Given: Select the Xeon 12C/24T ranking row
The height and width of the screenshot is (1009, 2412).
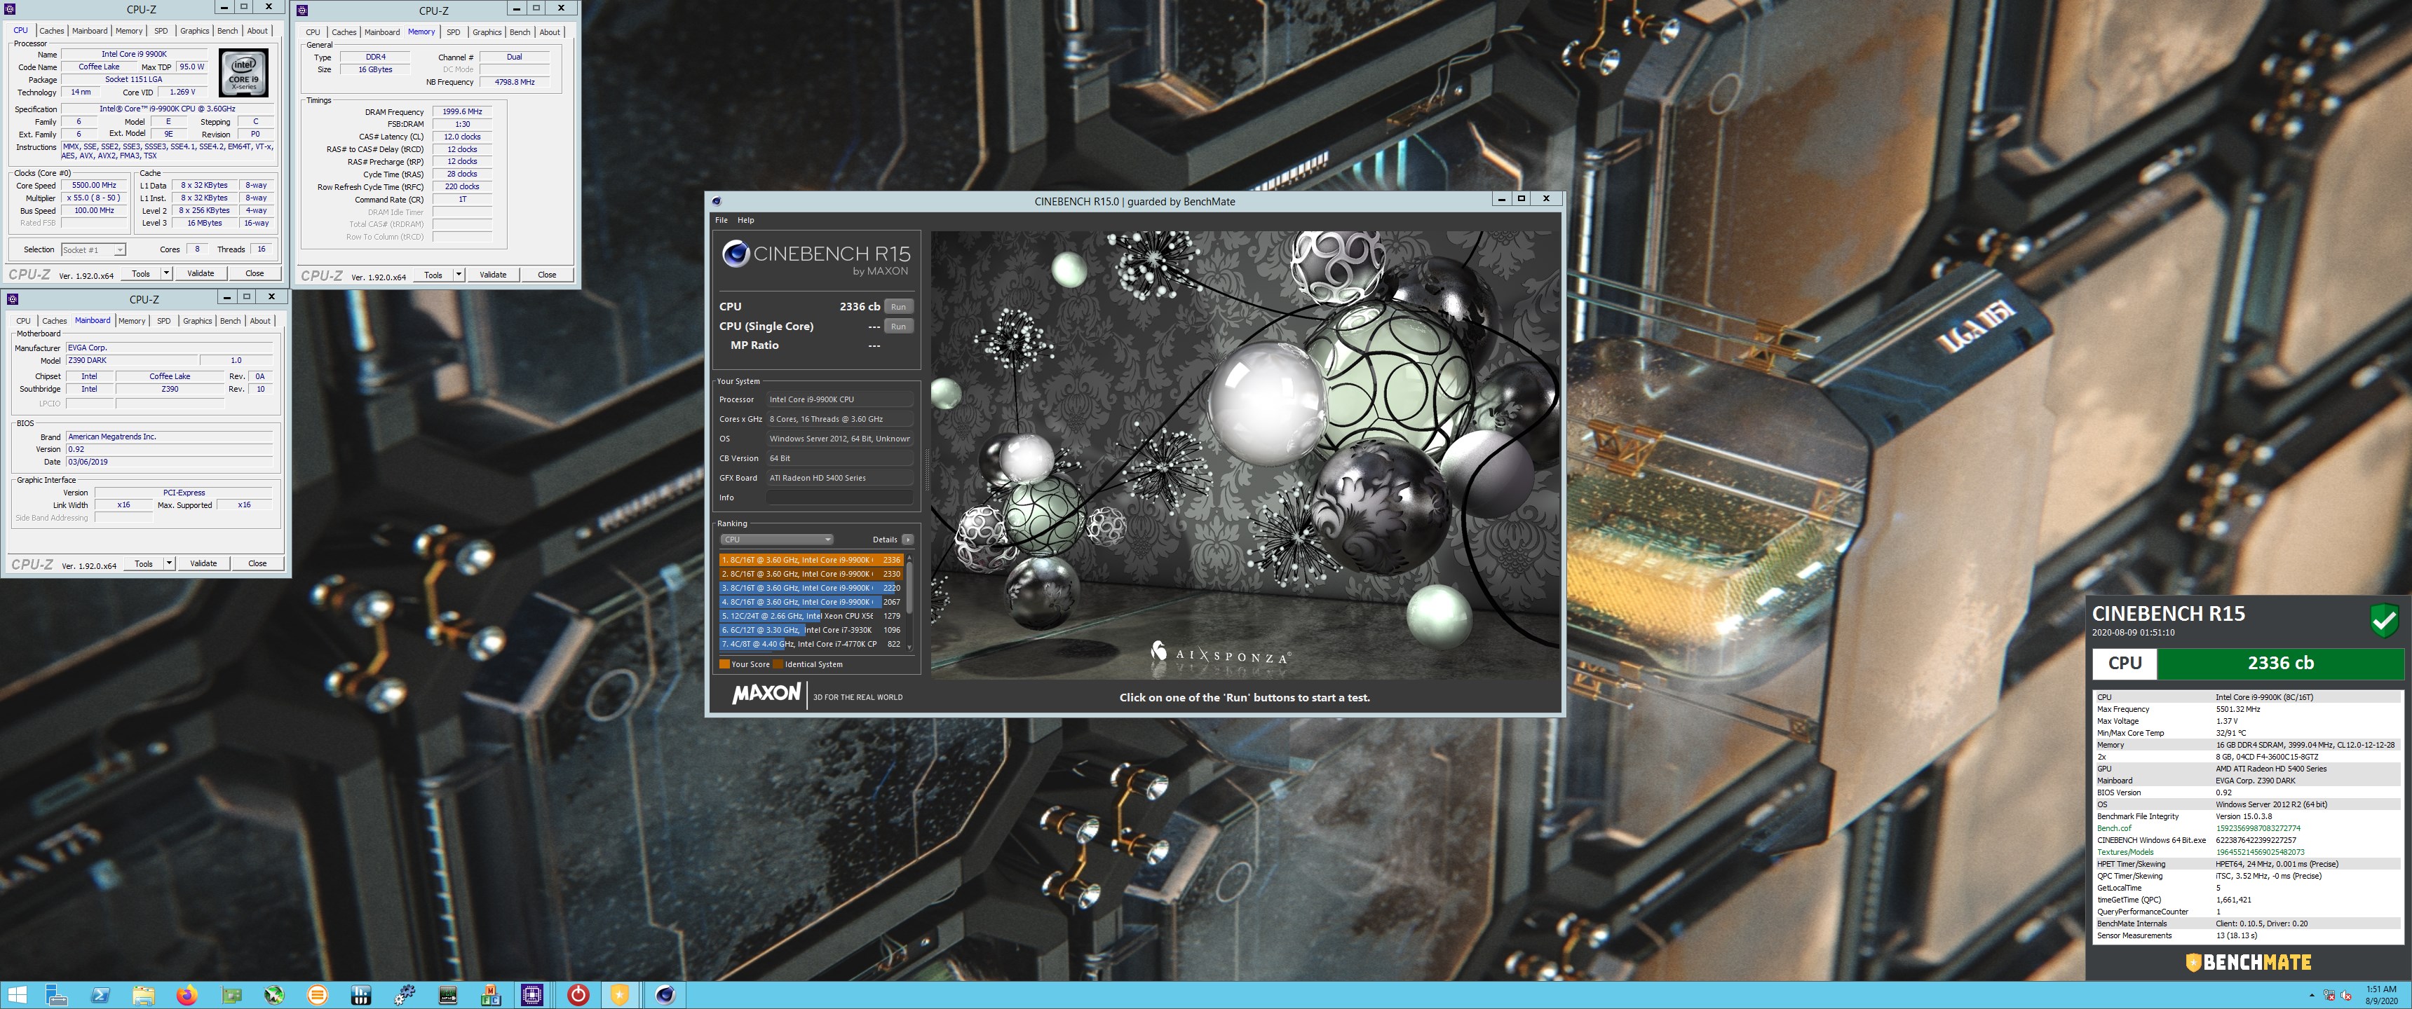Looking at the screenshot, I should coord(811,616).
